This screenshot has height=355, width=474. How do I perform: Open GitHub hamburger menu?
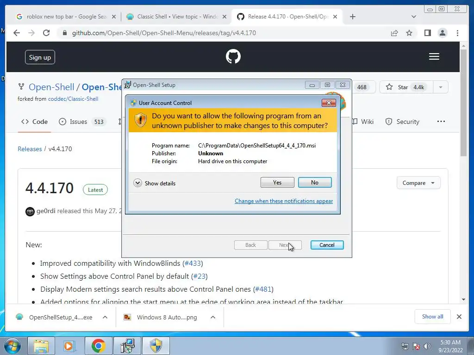434,57
